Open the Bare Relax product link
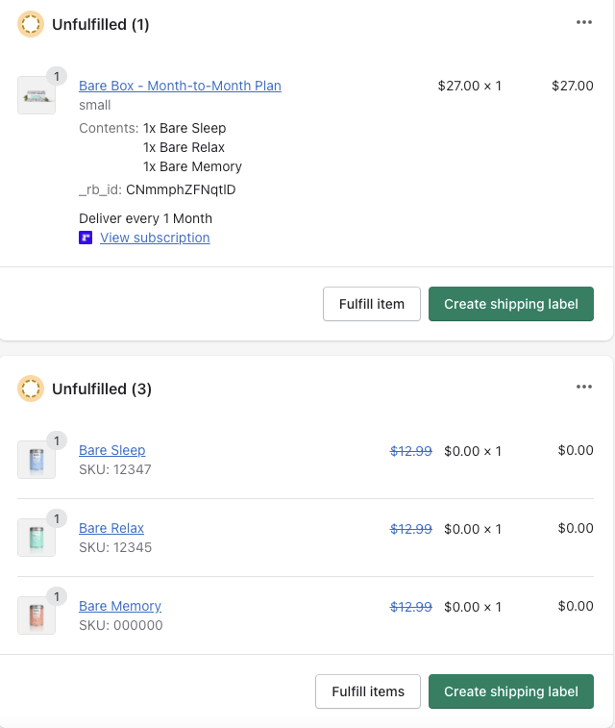Image resolution: width=615 pixels, height=728 pixels. (x=111, y=528)
